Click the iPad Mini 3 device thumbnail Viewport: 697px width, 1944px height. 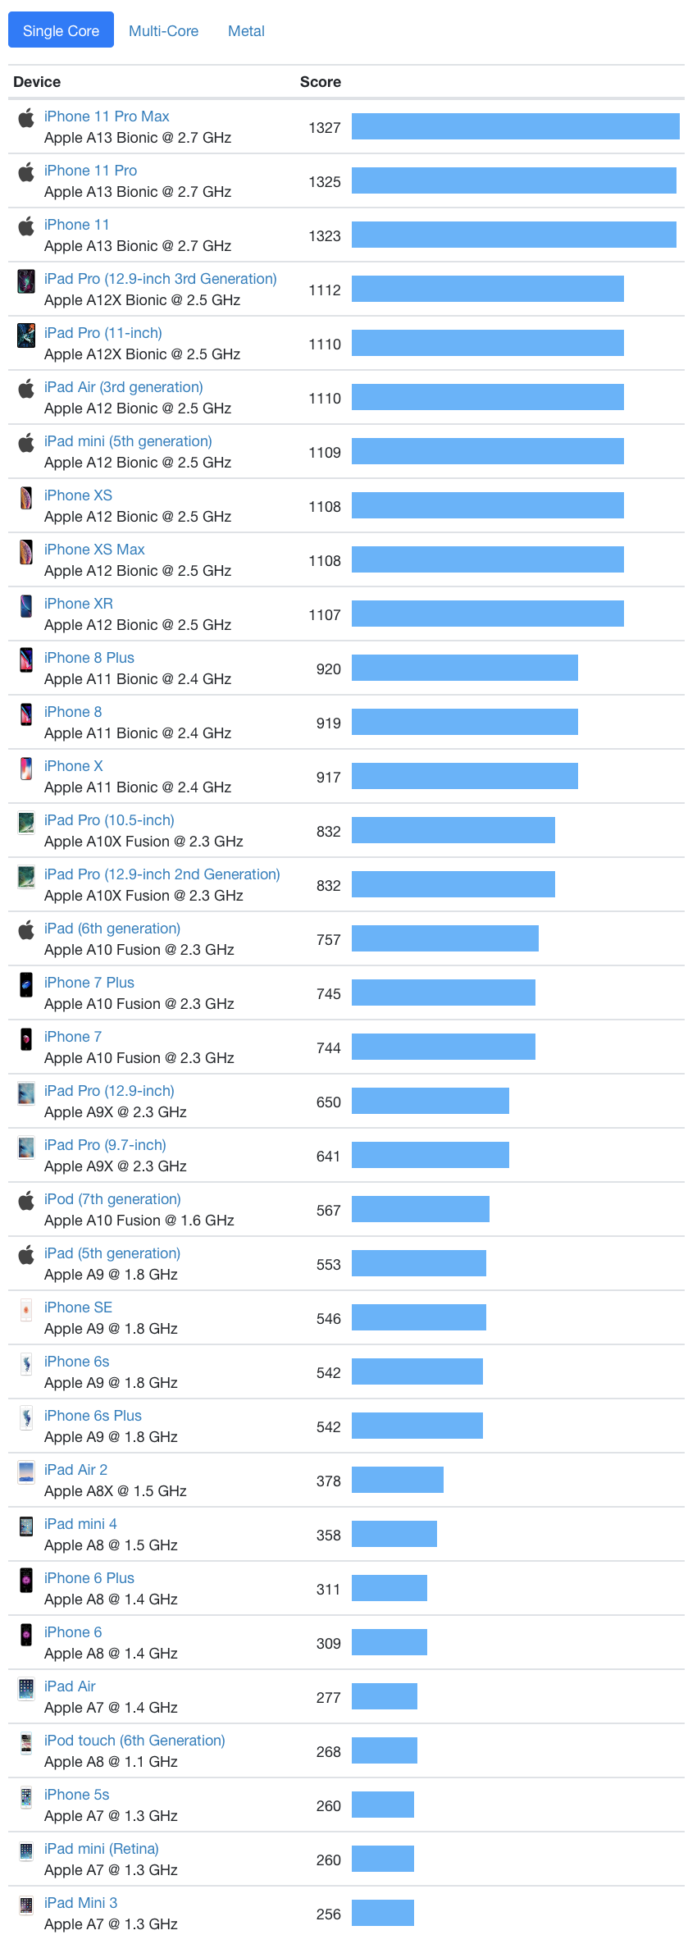(26, 1905)
